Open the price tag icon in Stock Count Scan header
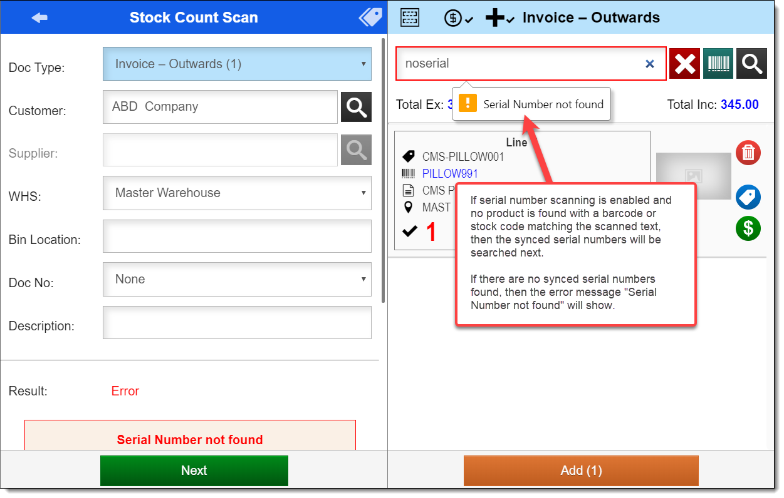The height and width of the screenshot is (498, 784). tap(370, 18)
